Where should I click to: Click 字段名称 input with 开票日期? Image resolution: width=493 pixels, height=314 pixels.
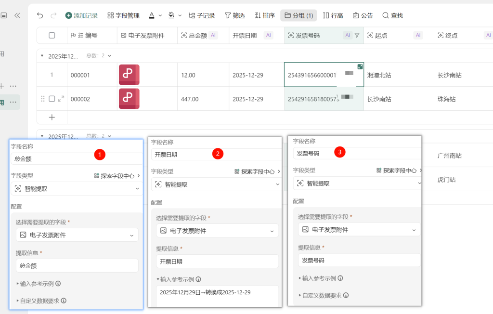click(216, 155)
